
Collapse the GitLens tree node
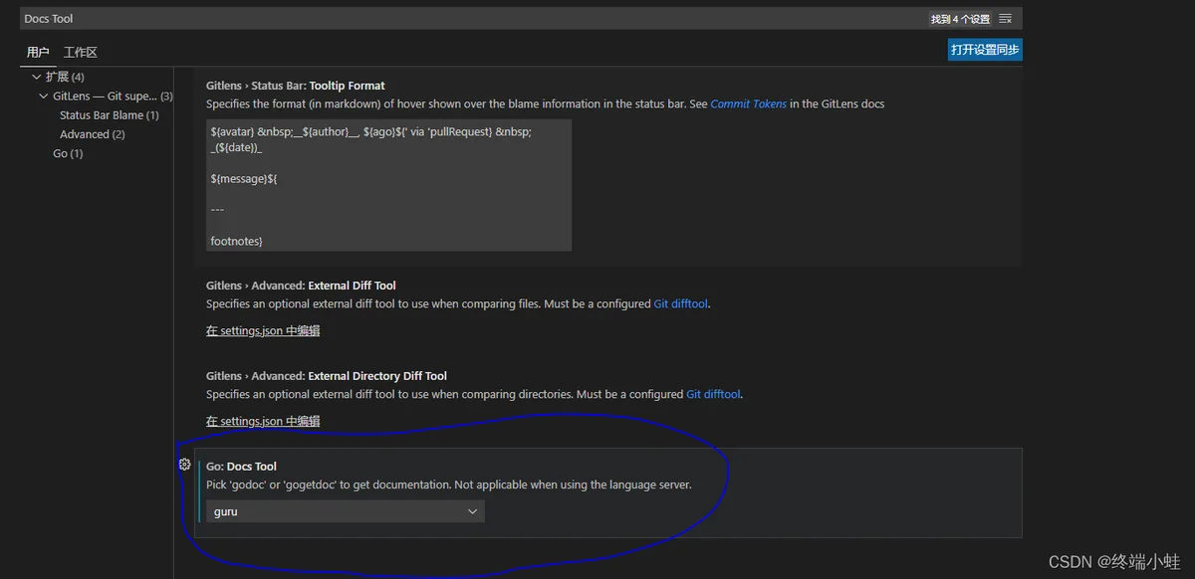click(x=44, y=96)
